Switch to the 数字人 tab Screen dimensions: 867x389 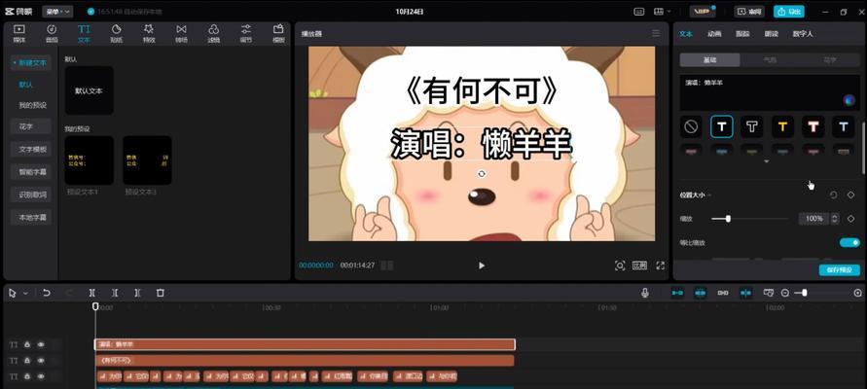(x=803, y=34)
